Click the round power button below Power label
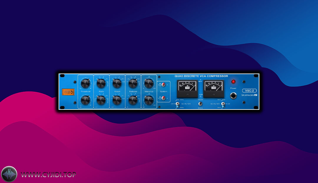Screen dimensions: 318x183 click(x=233, y=96)
